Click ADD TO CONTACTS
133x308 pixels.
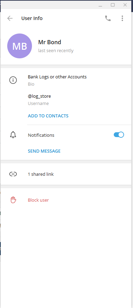(x=48, y=116)
